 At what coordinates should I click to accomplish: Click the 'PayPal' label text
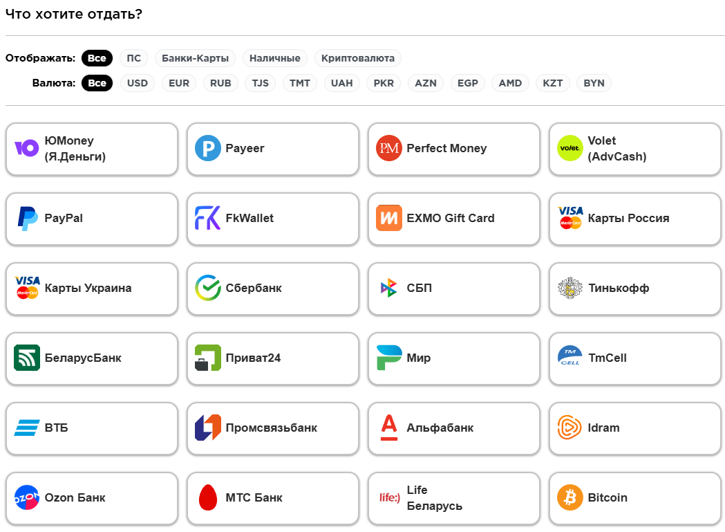point(64,218)
